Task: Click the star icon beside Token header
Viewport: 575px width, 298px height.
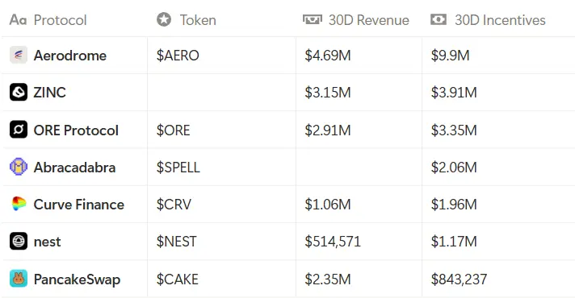Action: (x=164, y=19)
